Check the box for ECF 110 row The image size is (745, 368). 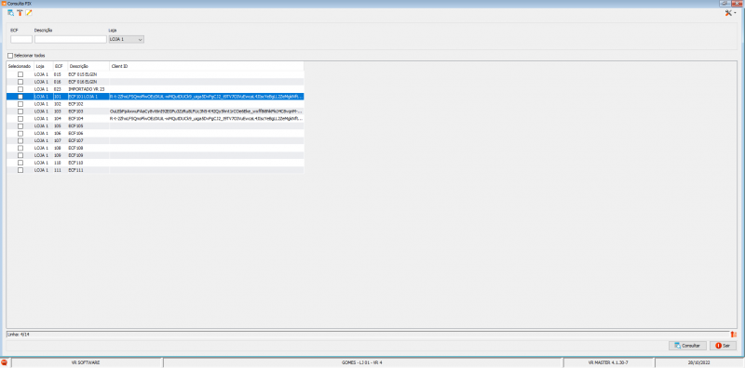coord(20,163)
